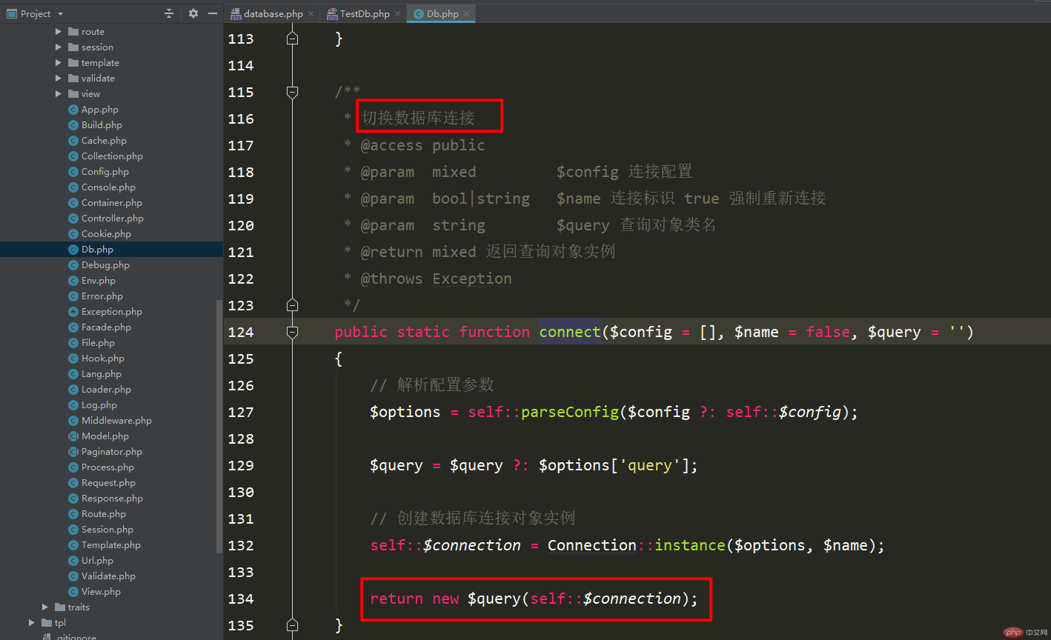This screenshot has height=640, width=1051.
Task: Click line number 127 in gutter
Action: (x=240, y=412)
